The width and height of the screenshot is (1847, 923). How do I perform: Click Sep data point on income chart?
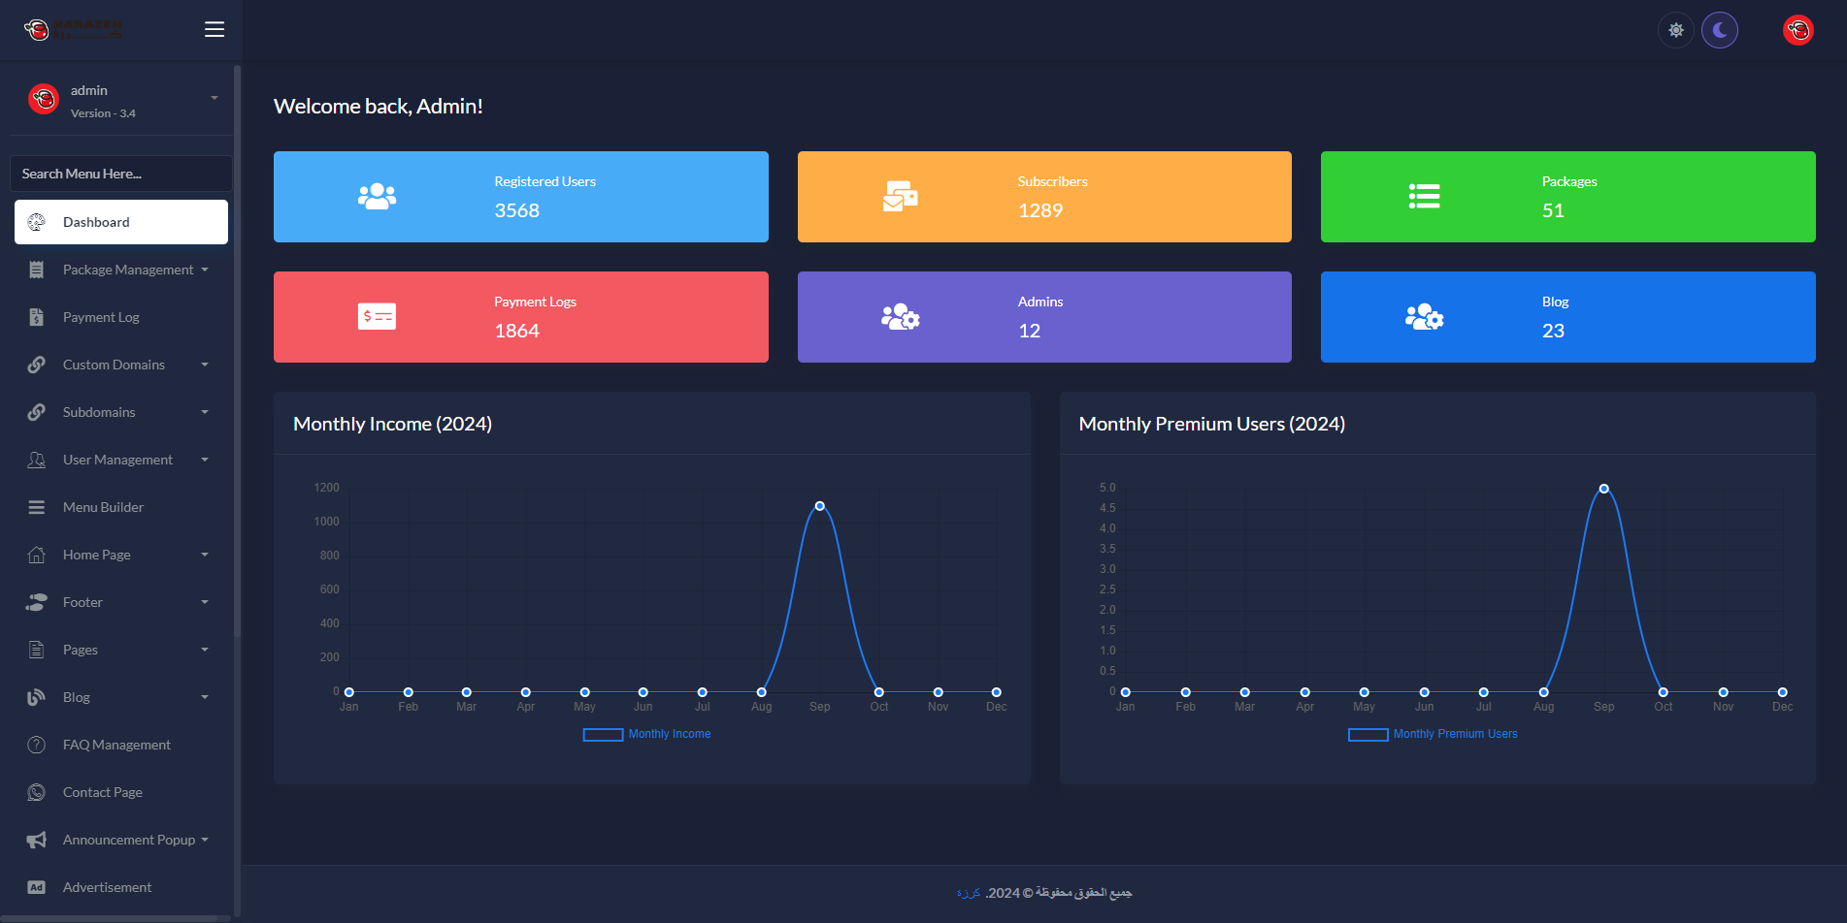pyautogui.click(x=820, y=506)
